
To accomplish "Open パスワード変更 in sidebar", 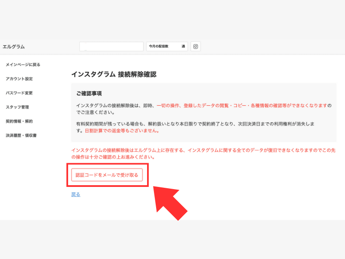I will [19, 93].
